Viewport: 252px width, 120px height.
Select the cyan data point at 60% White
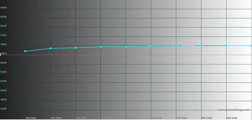[150, 46]
